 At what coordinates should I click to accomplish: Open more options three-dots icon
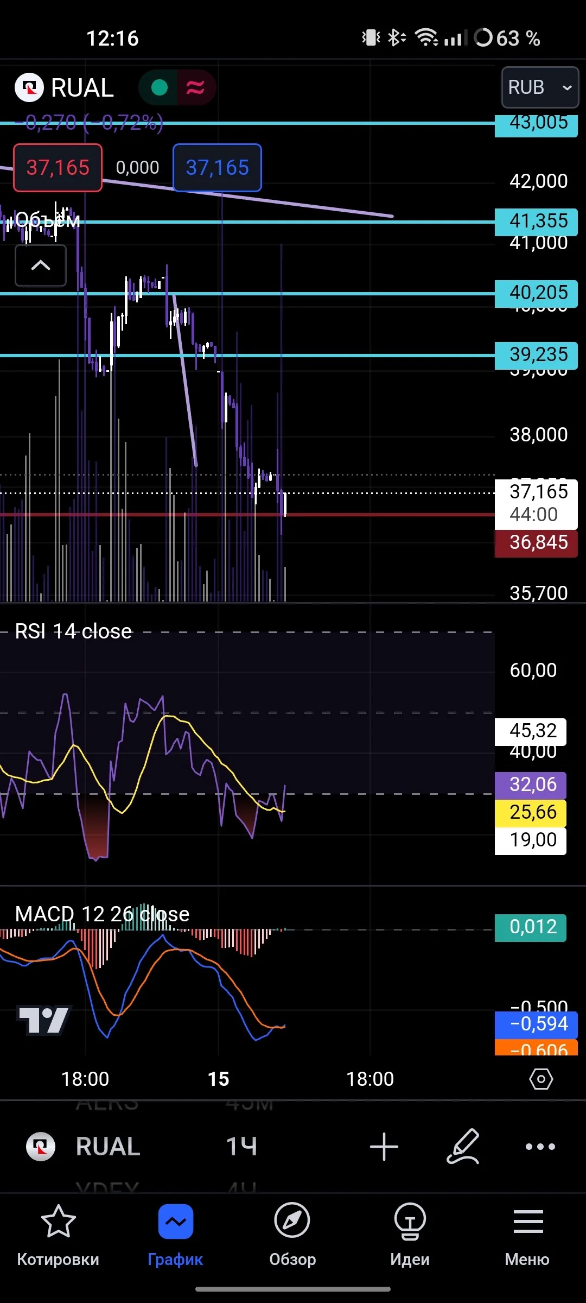point(540,1146)
